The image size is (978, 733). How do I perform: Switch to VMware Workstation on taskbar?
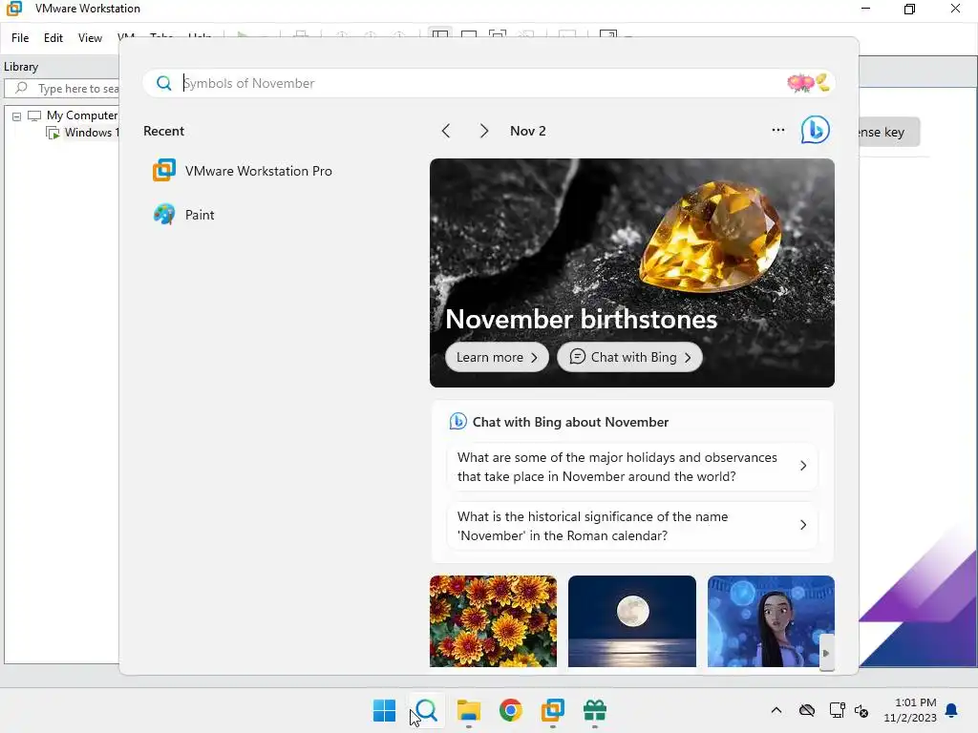pos(553,710)
